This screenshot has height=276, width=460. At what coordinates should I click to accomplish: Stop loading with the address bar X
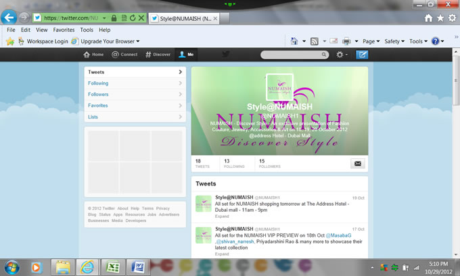[x=141, y=18]
